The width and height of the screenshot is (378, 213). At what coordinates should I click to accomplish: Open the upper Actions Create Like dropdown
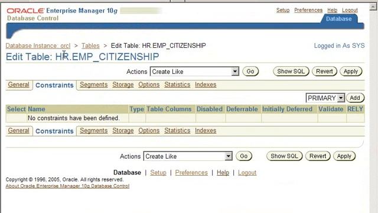click(194, 72)
